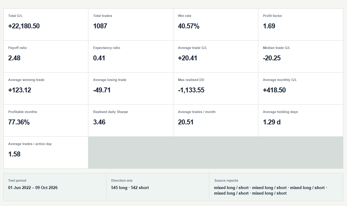Viewport: 347px width, 206px height.
Task: Select the Direction mix label
Action: coord(122,180)
